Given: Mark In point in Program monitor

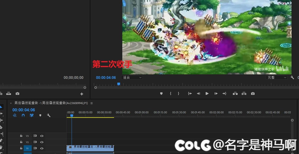Looking at the screenshot, I should [x=171, y=93].
